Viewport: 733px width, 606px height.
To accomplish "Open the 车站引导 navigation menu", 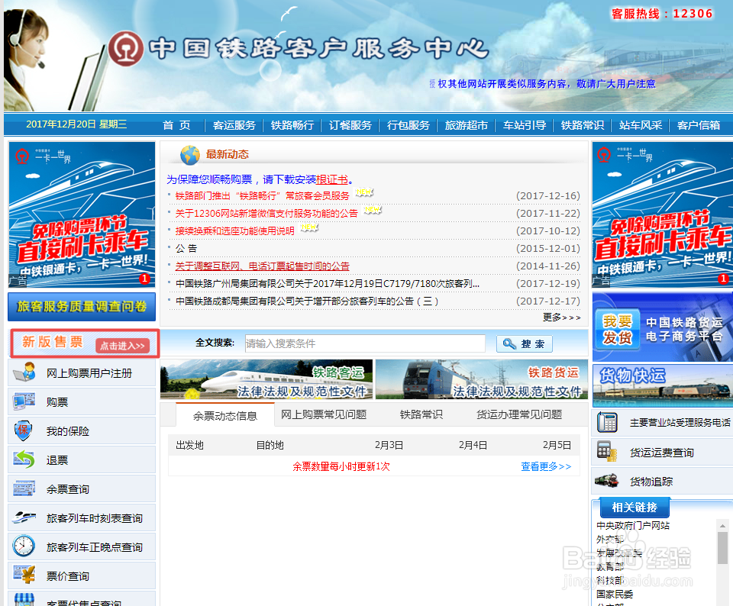I will [525, 125].
